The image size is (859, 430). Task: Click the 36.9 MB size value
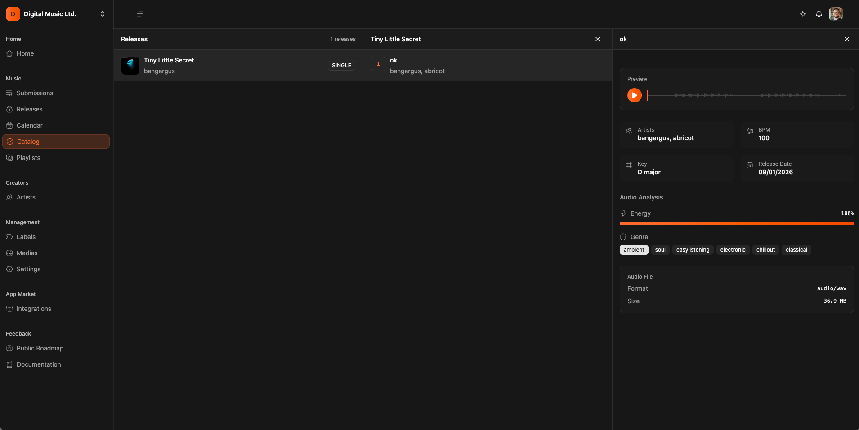(835, 301)
